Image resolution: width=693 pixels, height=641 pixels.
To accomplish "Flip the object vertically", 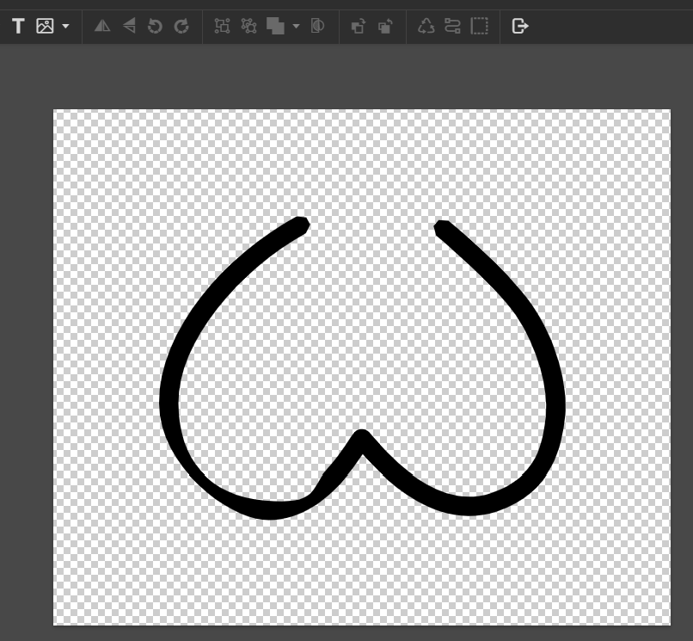I will [129, 27].
